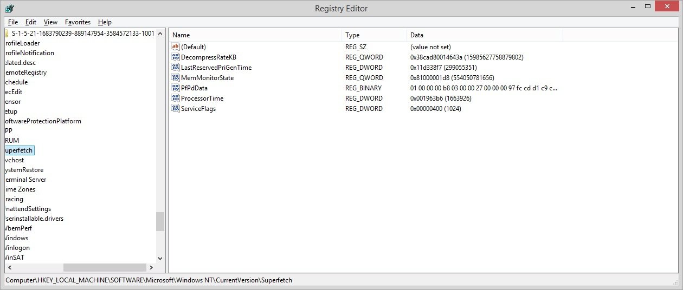The width and height of the screenshot is (683, 290).
Task: Open the Favorites menu
Action: (x=78, y=22)
